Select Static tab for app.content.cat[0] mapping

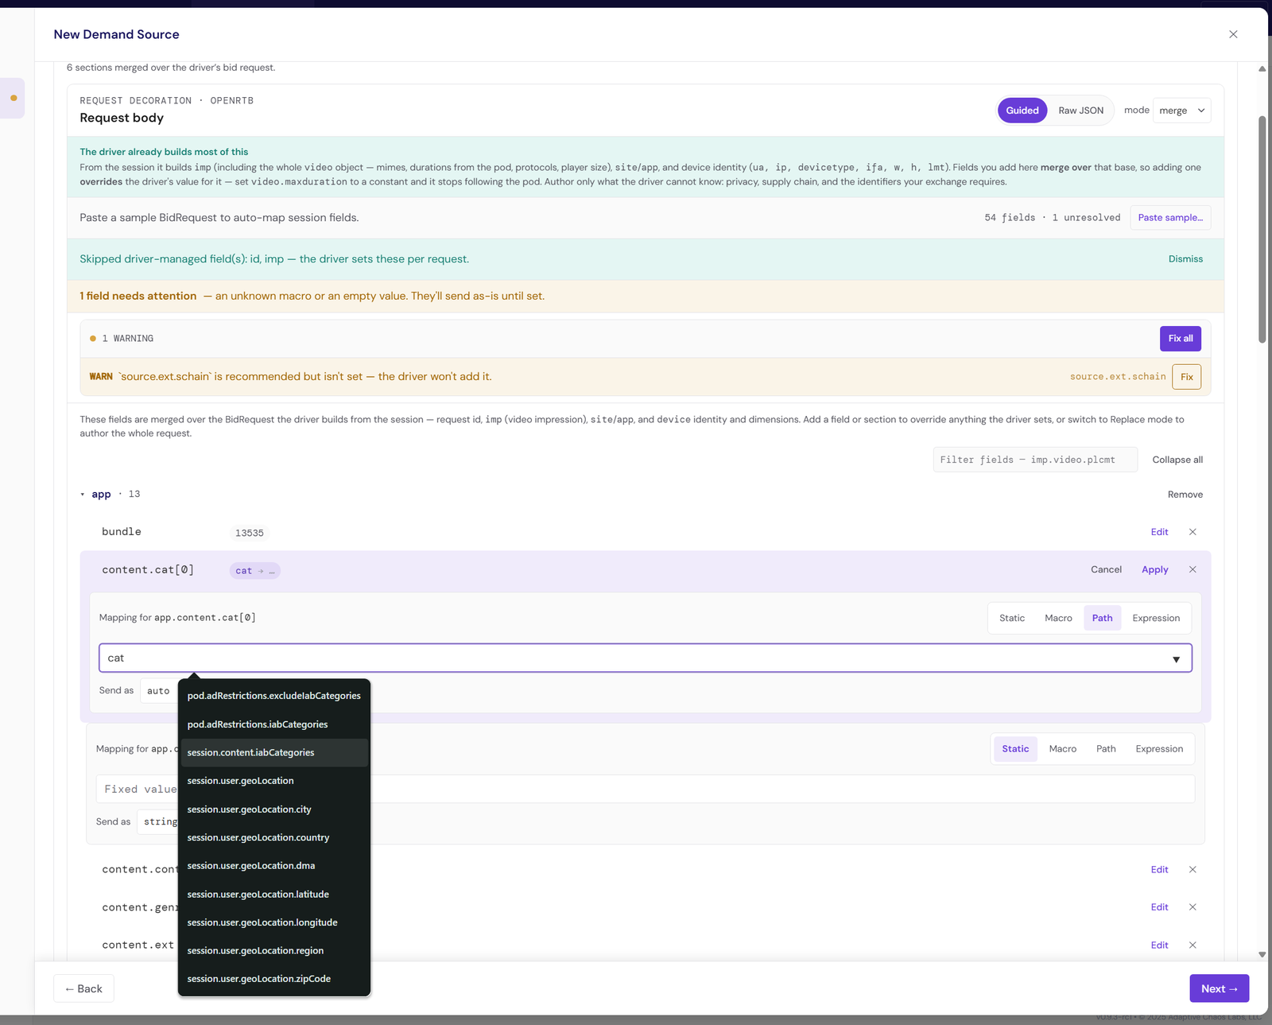tap(1011, 618)
